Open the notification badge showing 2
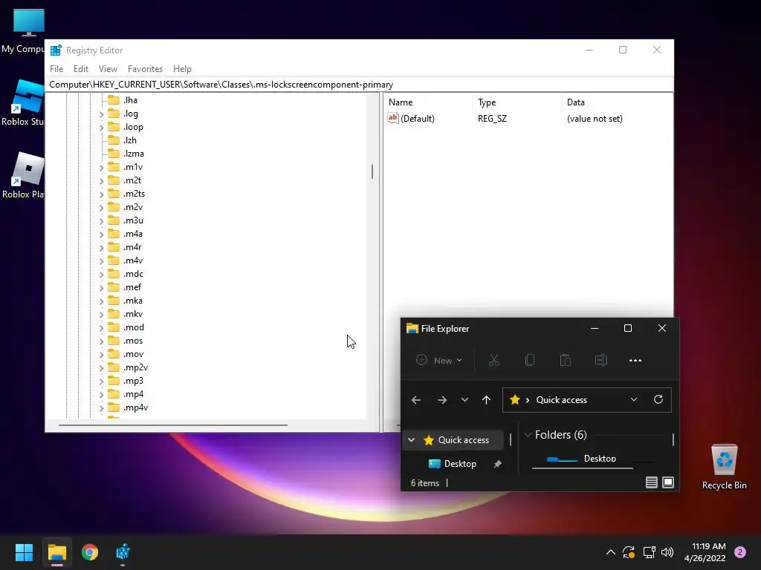Viewport: 761px width, 570px height. tap(740, 552)
